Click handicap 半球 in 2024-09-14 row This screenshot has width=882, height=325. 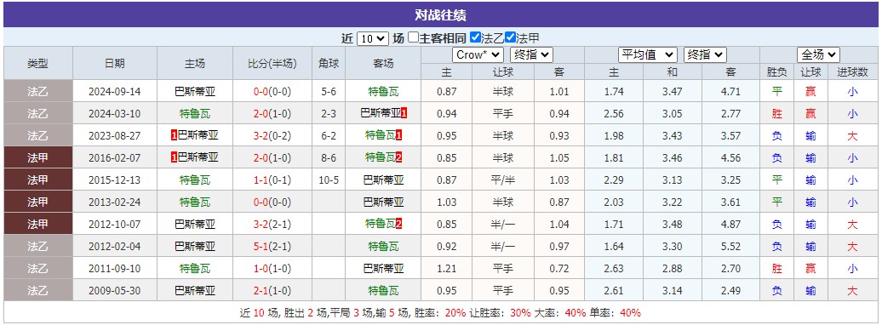503,92
